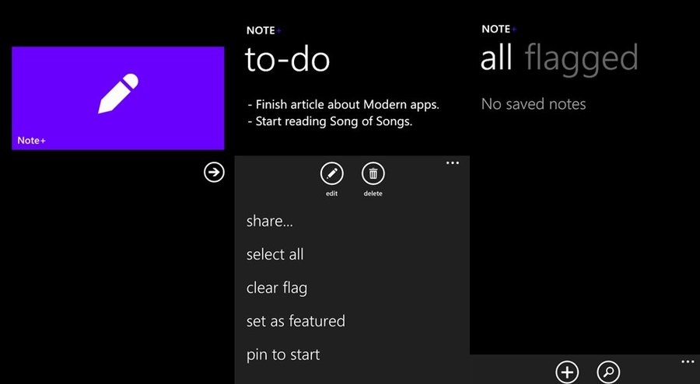Expand the app bar ellipsis on the notes list
700x384 pixels.
click(688, 361)
